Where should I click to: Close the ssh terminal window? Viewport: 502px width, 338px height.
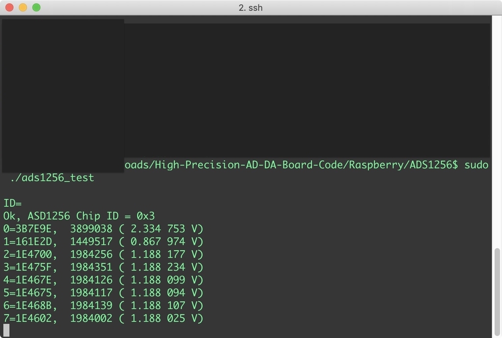(9, 7)
